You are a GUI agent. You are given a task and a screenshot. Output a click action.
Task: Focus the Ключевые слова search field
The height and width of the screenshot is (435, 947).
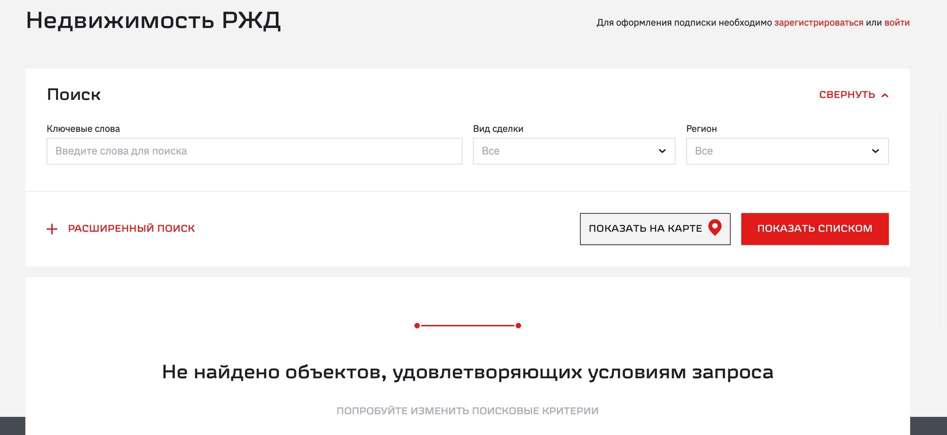click(254, 151)
